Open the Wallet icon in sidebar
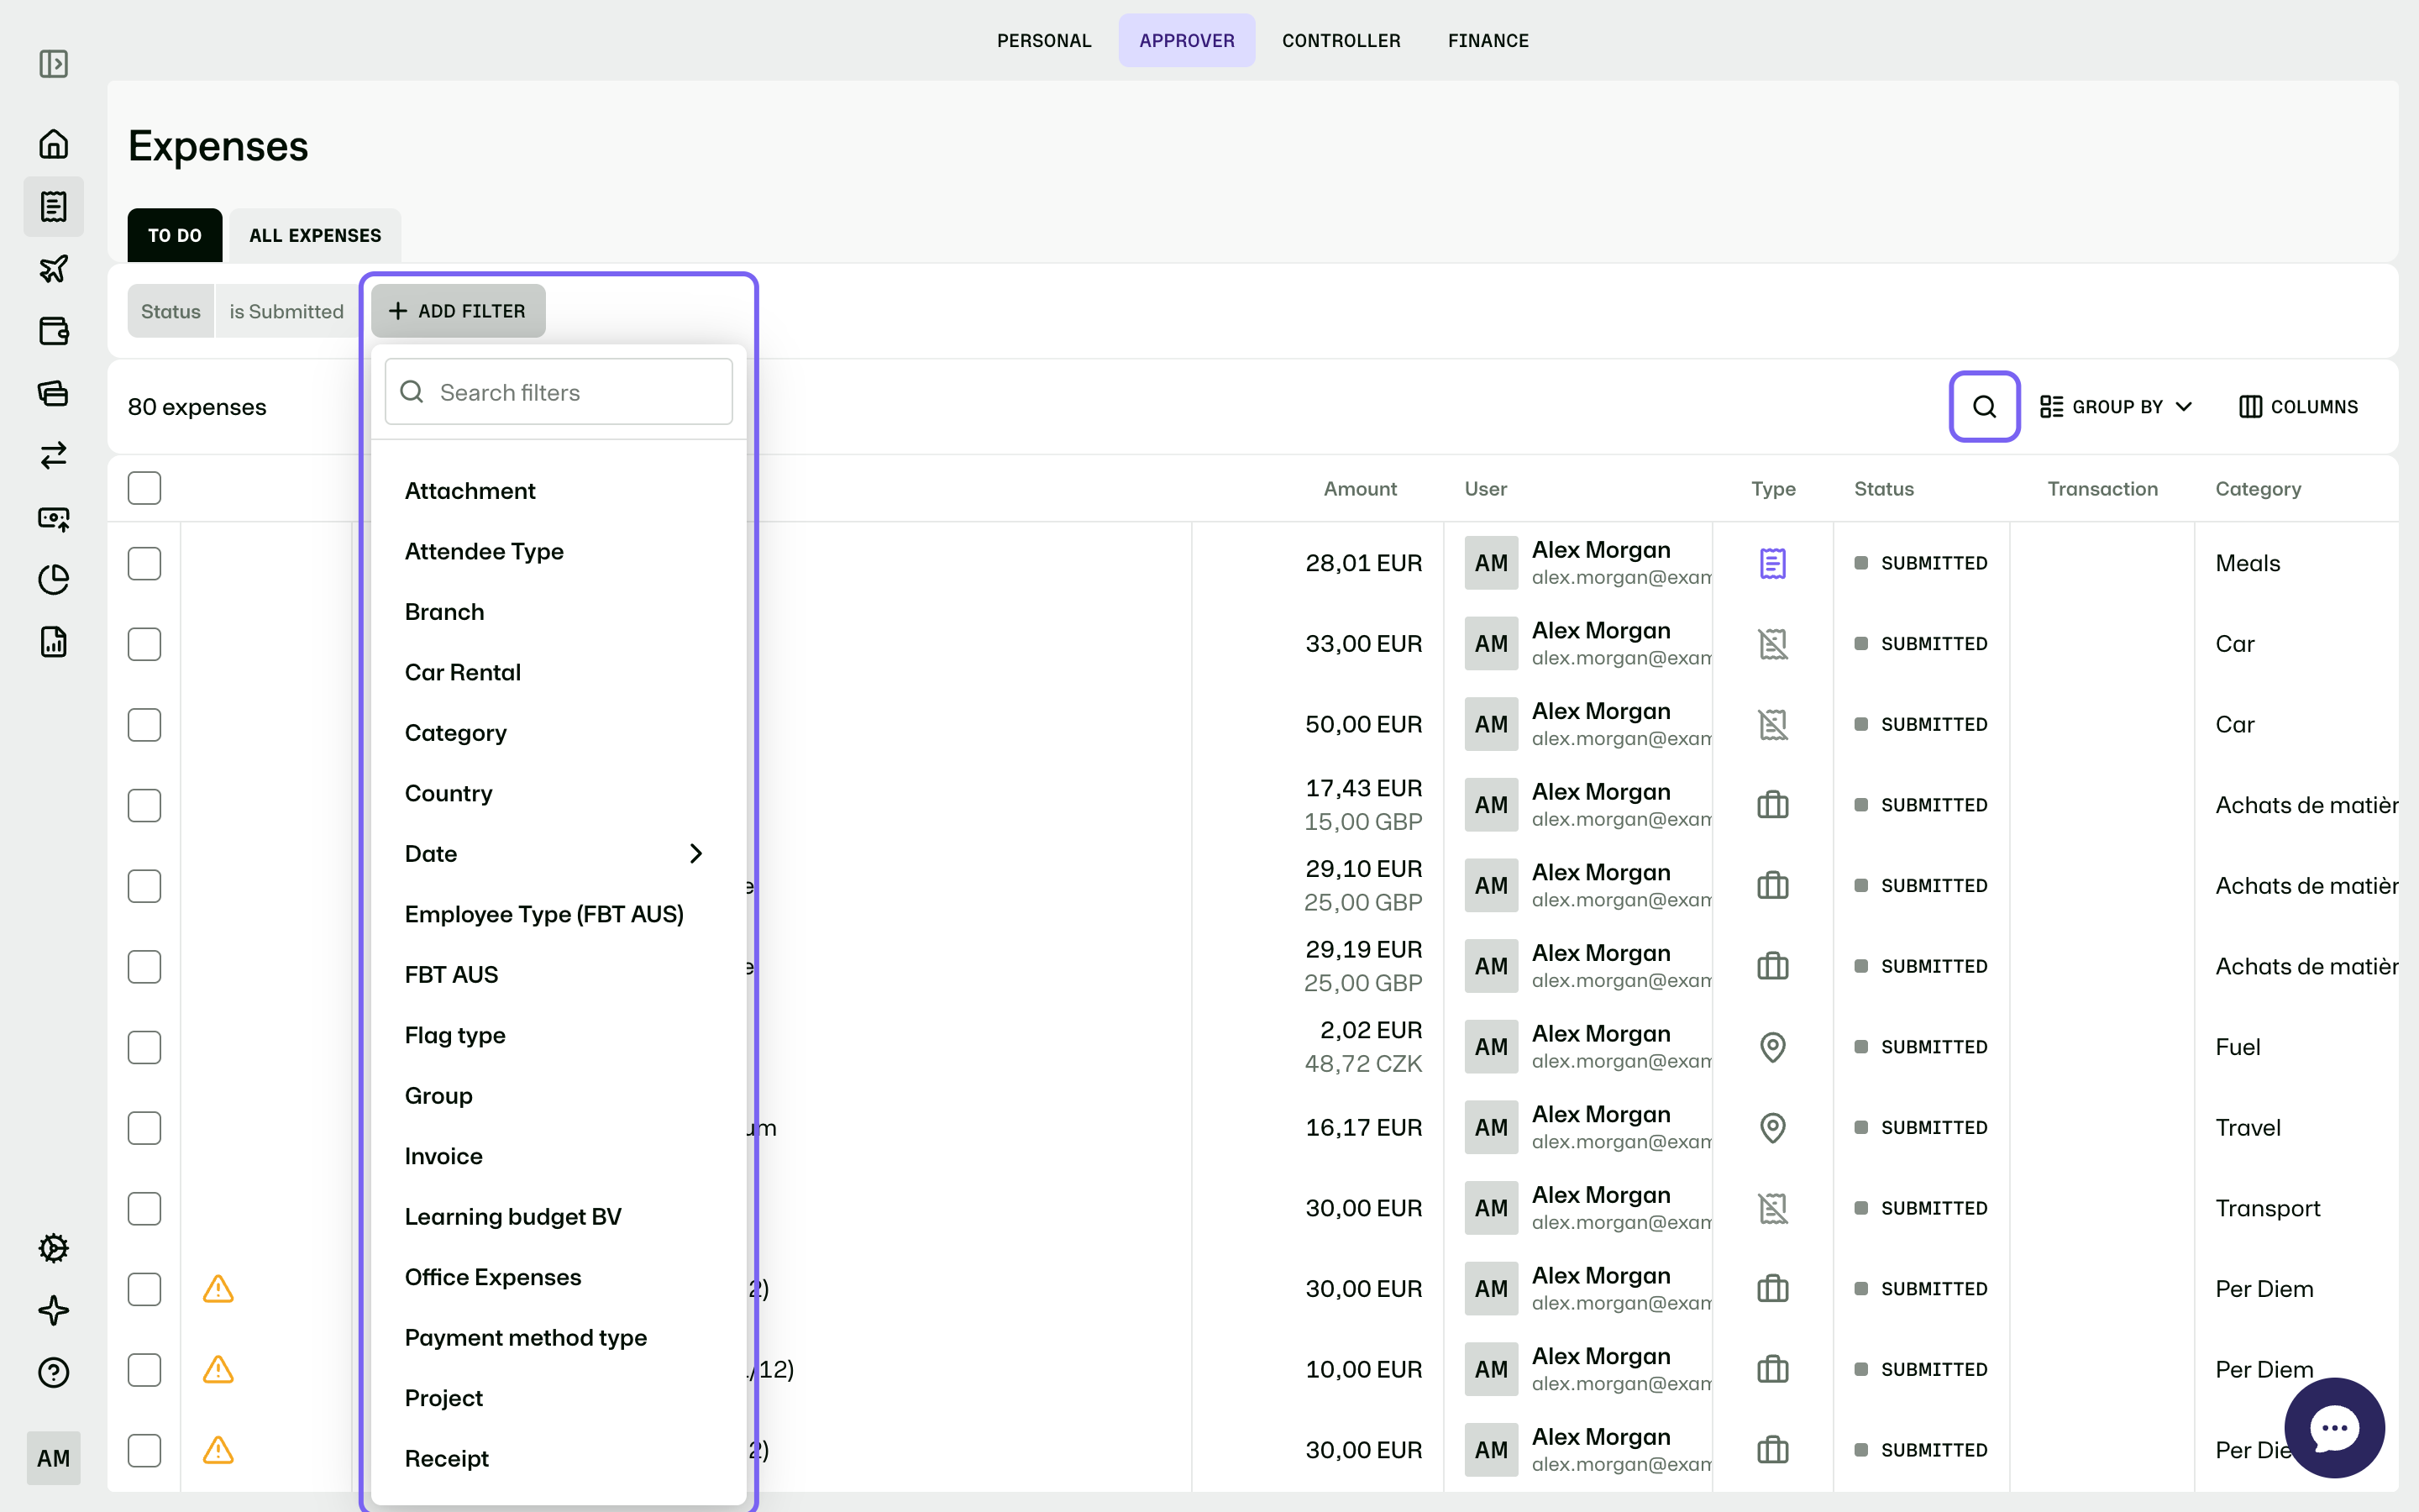This screenshot has height=1512, width=2419. (54, 330)
